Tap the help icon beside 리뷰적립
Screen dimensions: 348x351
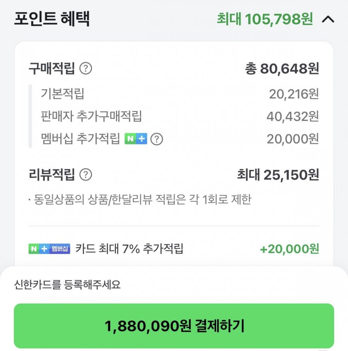(85, 175)
